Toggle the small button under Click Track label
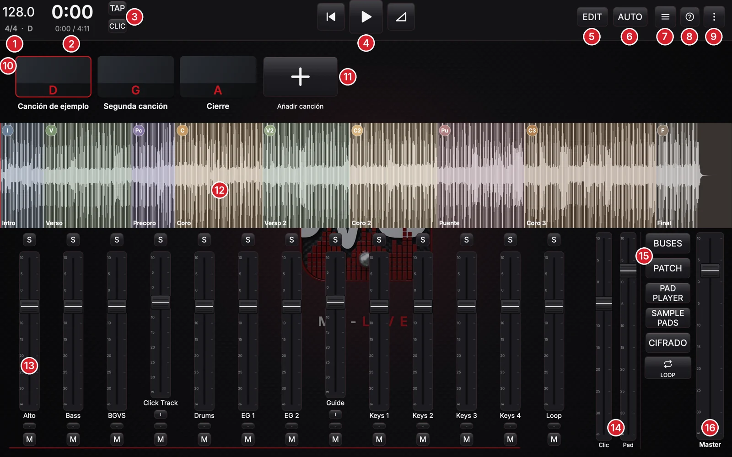The image size is (732, 457). pyautogui.click(x=161, y=414)
